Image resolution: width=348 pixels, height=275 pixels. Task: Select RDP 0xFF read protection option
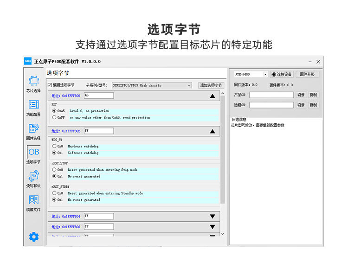(54, 117)
